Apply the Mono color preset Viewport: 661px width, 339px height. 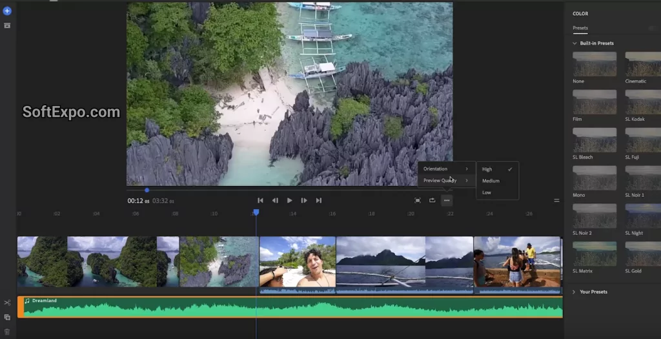(595, 178)
